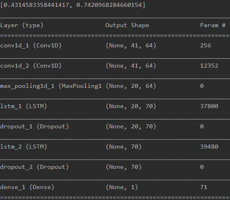Click the 12352 parameter count value
The height and width of the screenshot is (200, 230).
pyautogui.click(x=209, y=66)
